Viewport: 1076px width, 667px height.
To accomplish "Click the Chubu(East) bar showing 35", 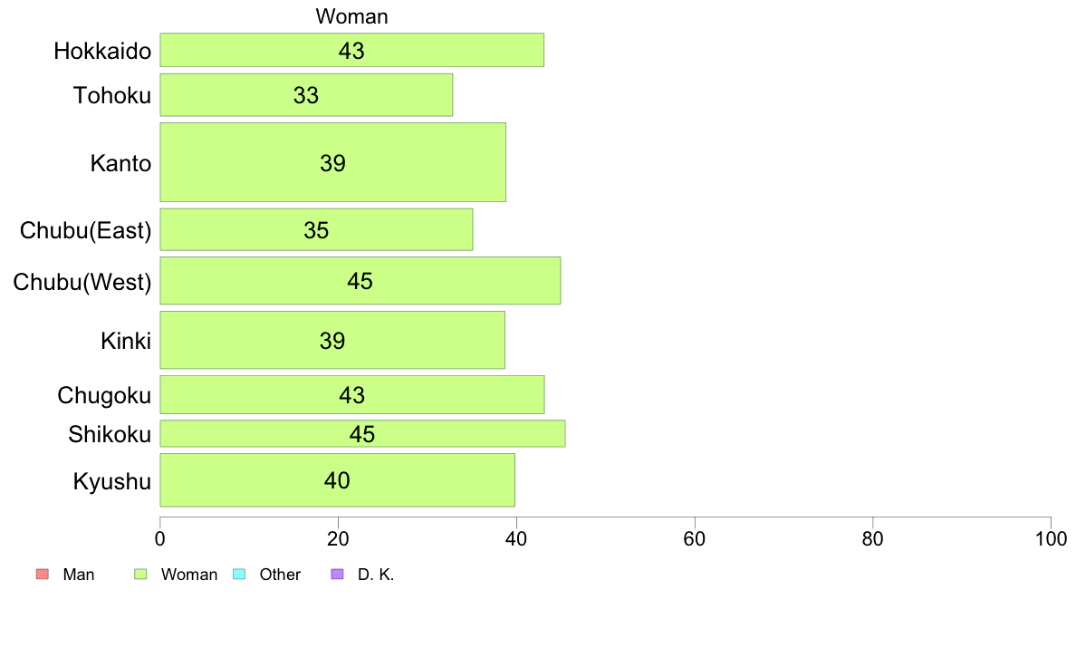I will pyautogui.click(x=316, y=229).
